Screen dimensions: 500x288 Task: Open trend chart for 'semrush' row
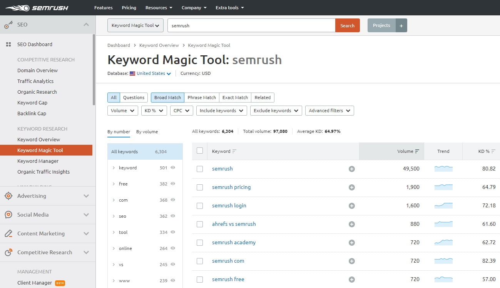pyautogui.click(x=443, y=169)
